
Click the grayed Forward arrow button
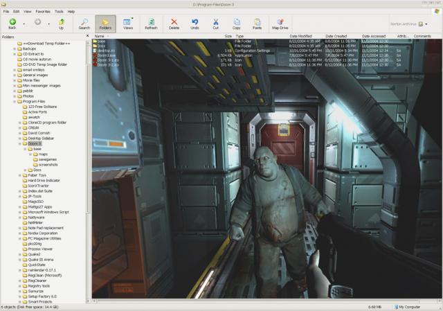(x=38, y=22)
